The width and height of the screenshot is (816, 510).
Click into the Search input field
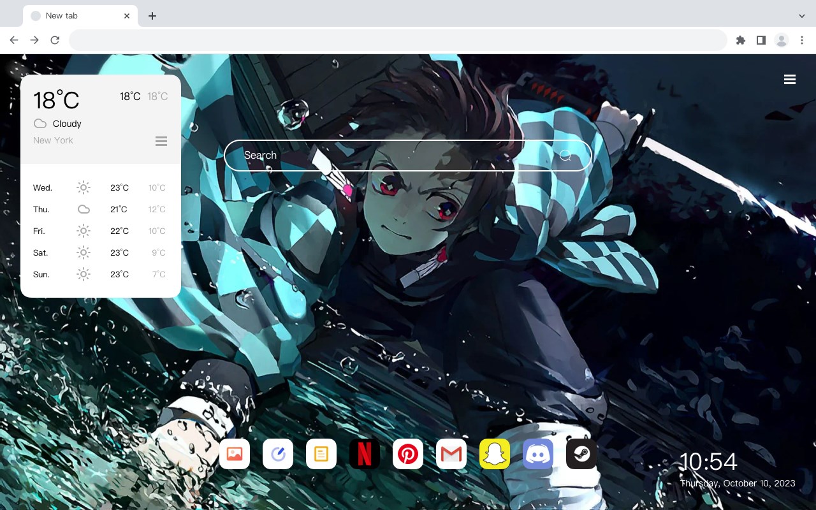coord(408,156)
